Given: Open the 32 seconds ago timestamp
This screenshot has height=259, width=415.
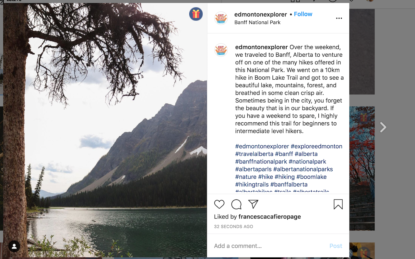Looking at the screenshot, I should (233, 227).
